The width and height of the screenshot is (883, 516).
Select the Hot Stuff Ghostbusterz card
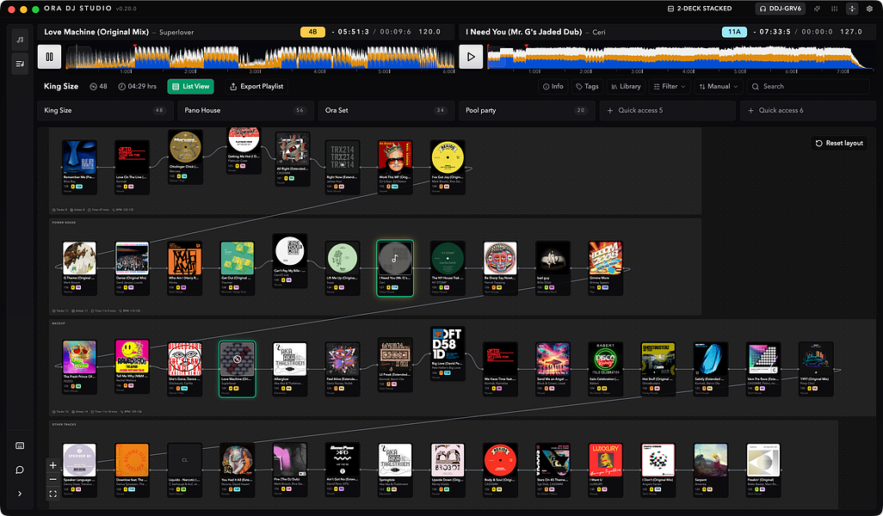tap(658, 369)
